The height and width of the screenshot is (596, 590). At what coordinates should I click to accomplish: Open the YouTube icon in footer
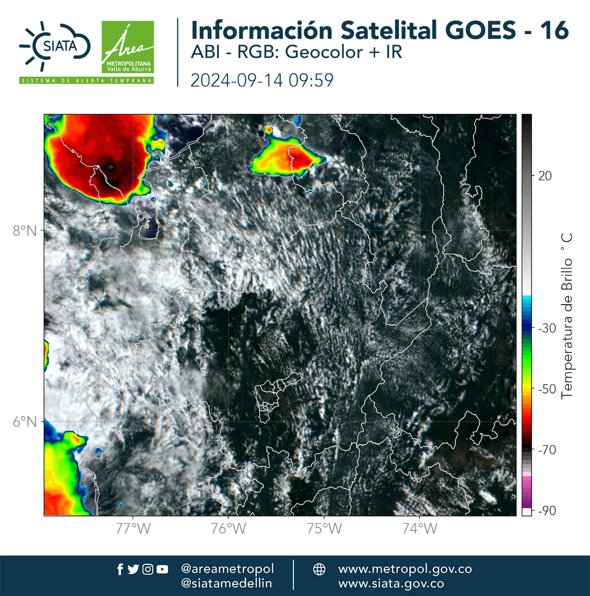click(162, 569)
